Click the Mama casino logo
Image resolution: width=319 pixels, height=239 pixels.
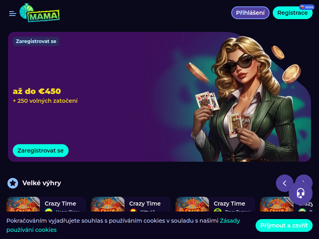[x=39, y=13]
